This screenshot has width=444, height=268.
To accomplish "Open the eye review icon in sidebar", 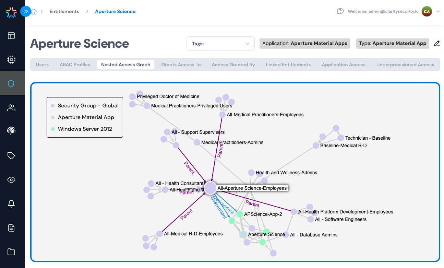I will point(12,179).
